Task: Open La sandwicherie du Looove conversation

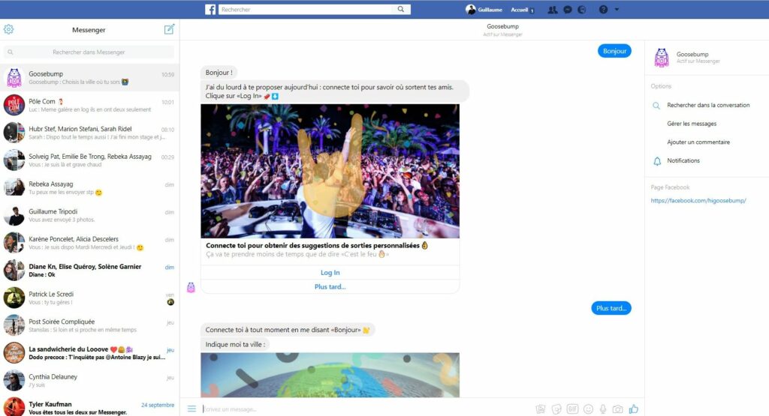Action: tap(90, 353)
